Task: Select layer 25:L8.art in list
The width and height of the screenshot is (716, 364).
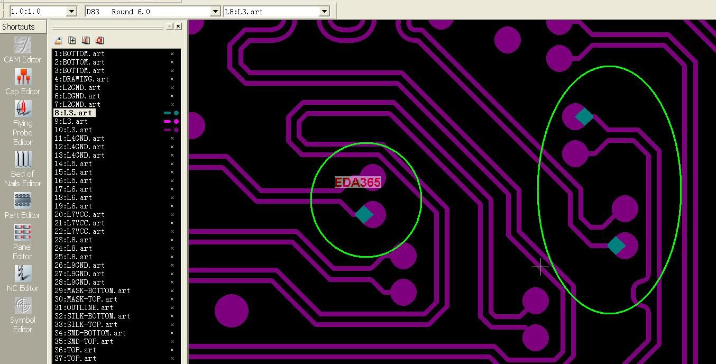Action: point(73,257)
